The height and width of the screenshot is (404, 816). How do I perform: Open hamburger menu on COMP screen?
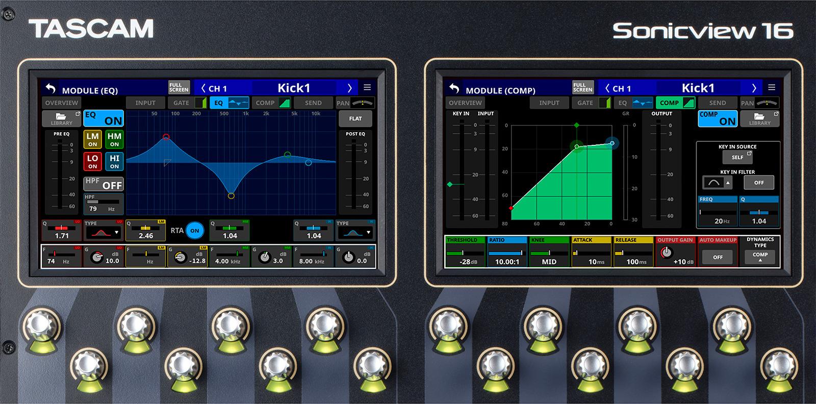click(x=772, y=87)
